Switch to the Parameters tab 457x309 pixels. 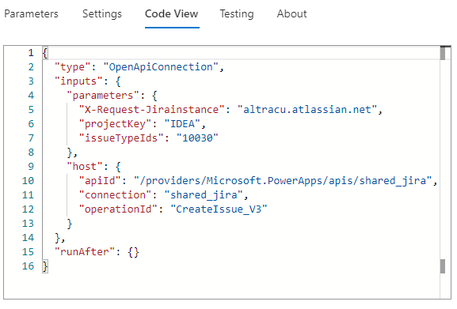[x=31, y=13]
